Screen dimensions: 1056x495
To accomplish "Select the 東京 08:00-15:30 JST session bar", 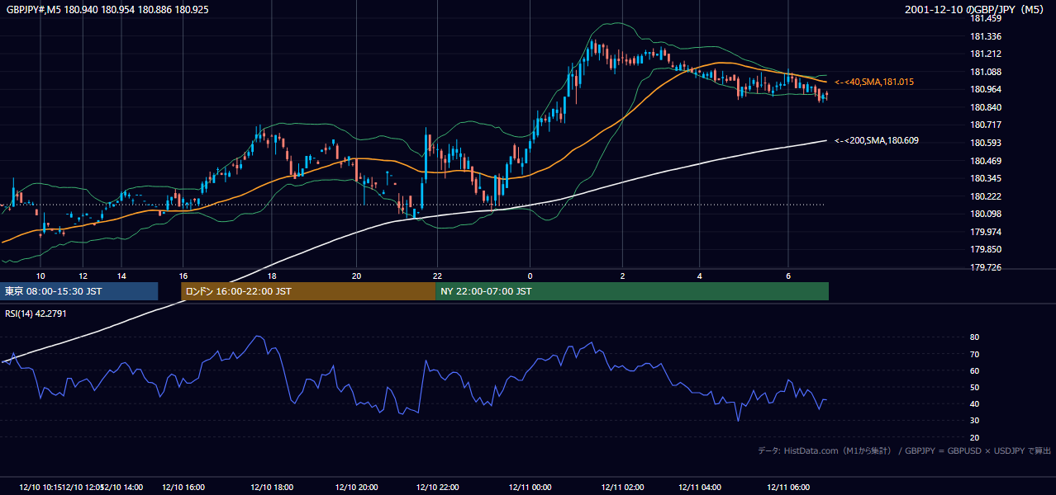I will tap(79, 291).
